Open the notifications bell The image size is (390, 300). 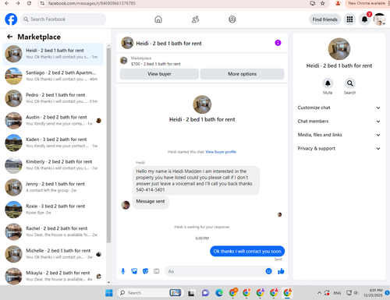click(x=364, y=19)
